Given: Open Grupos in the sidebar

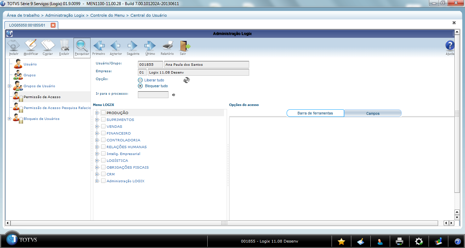Looking at the screenshot, I should pyautogui.click(x=30, y=75).
